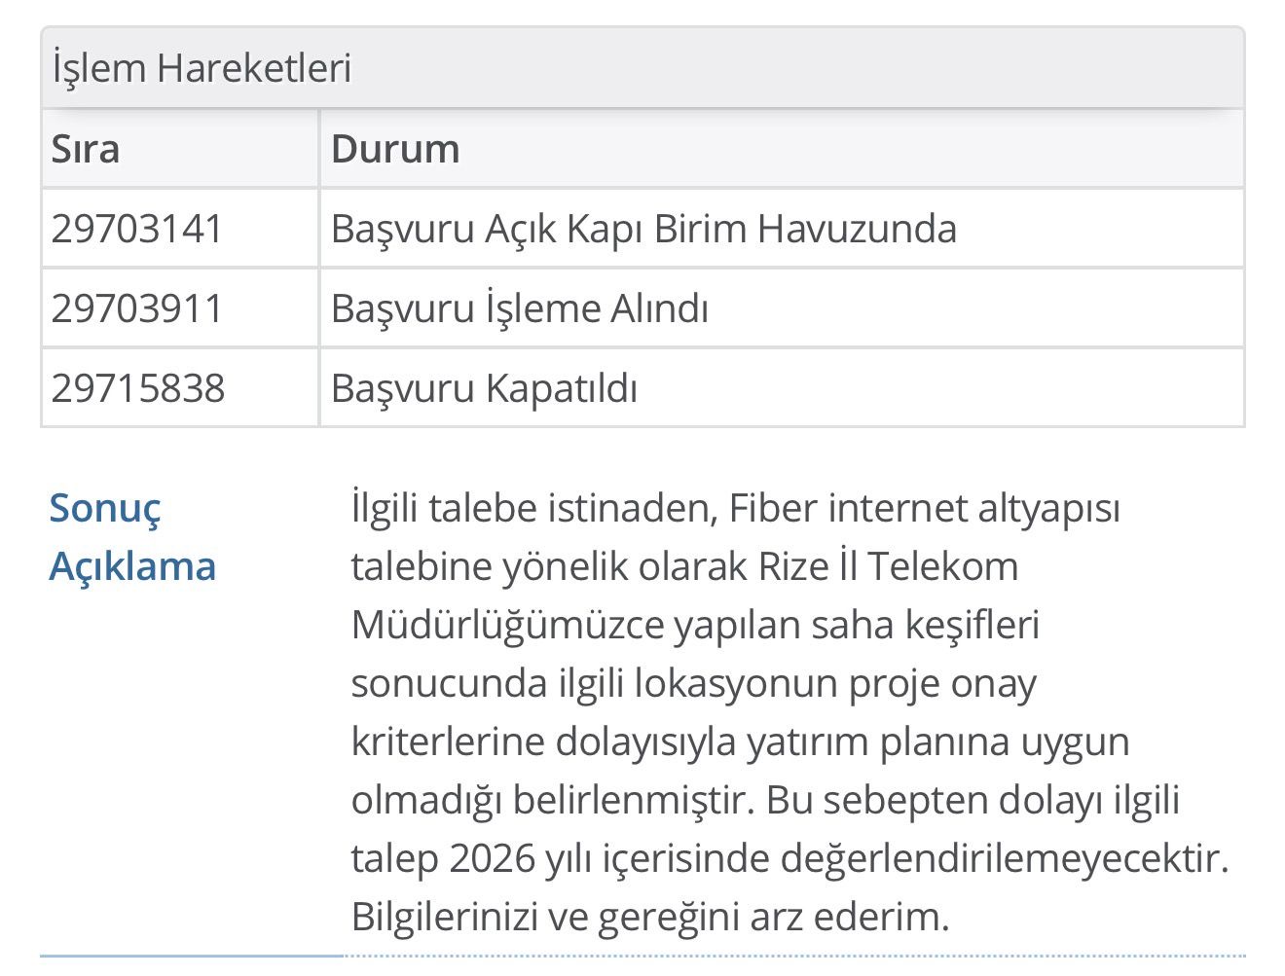Select the Başvuru Açık Kapı Birim Havuzunda status
This screenshot has height=976, width=1285.
(x=643, y=229)
